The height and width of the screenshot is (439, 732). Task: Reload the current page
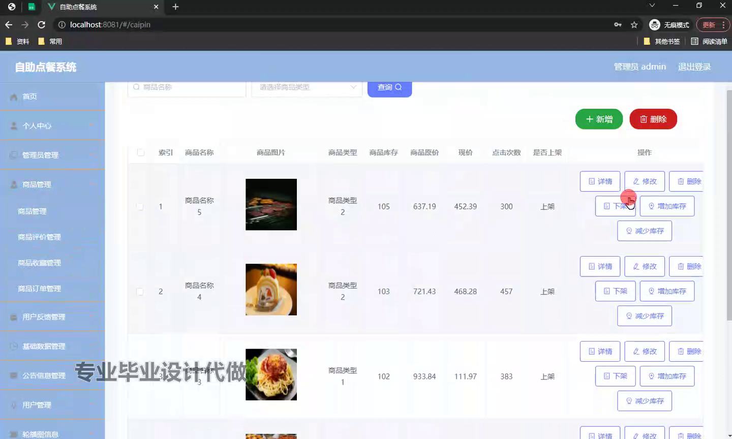pos(42,24)
